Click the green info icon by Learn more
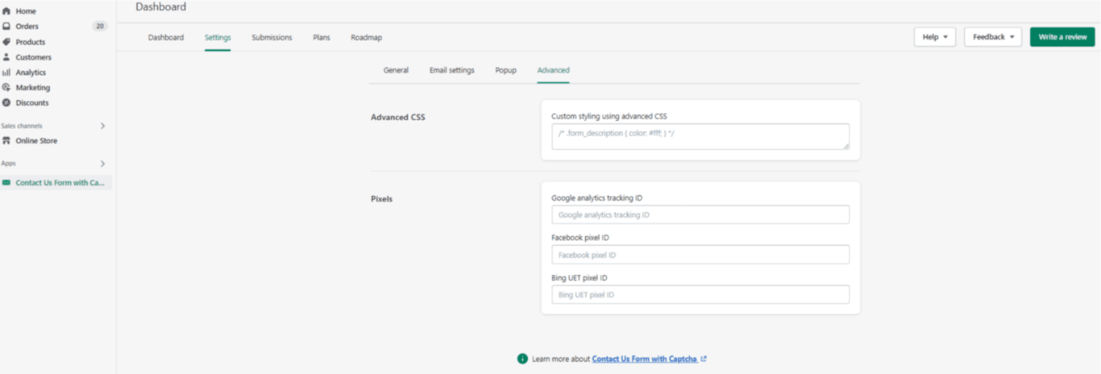The width and height of the screenshot is (1101, 374). click(522, 359)
